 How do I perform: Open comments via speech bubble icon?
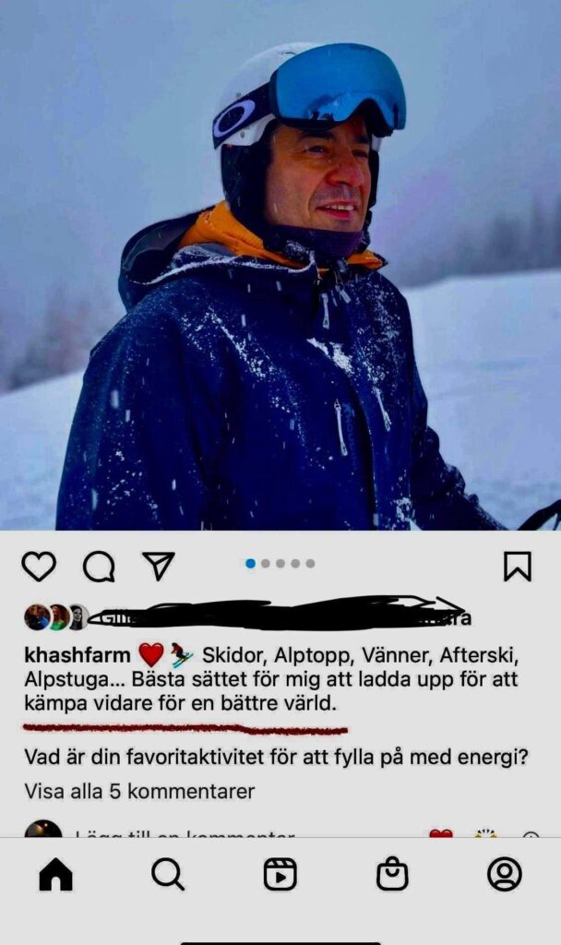[99, 567]
